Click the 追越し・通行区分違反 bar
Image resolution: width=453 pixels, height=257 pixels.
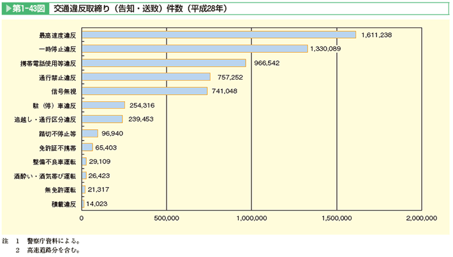pyautogui.click(x=102, y=119)
